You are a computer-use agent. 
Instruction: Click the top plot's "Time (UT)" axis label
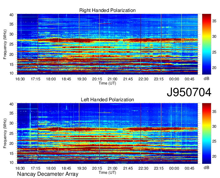click(x=107, y=83)
